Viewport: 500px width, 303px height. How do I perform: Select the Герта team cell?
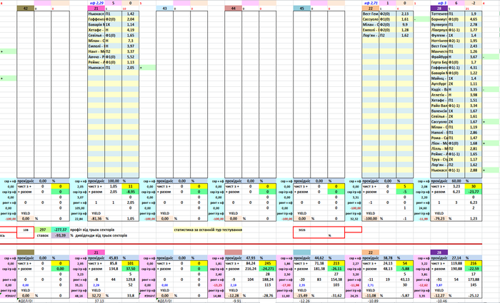[439, 62]
